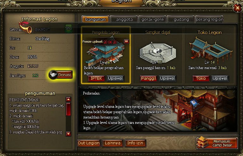Click the horn icon next to Sebutan
The width and height of the screenshot is (243, 156).
pyautogui.click(x=26, y=27)
